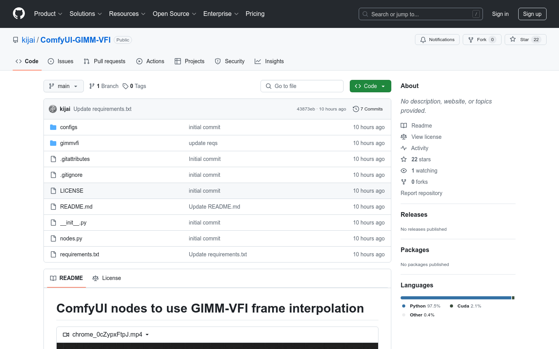Click the magnifier icon in Go to file
559x349 pixels.
269,86
